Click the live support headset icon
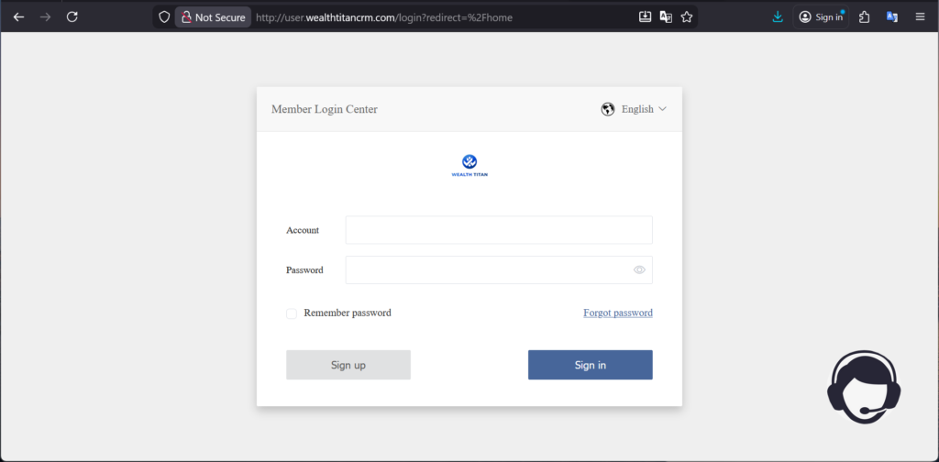This screenshot has width=939, height=462. pyautogui.click(x=864, y=387)
